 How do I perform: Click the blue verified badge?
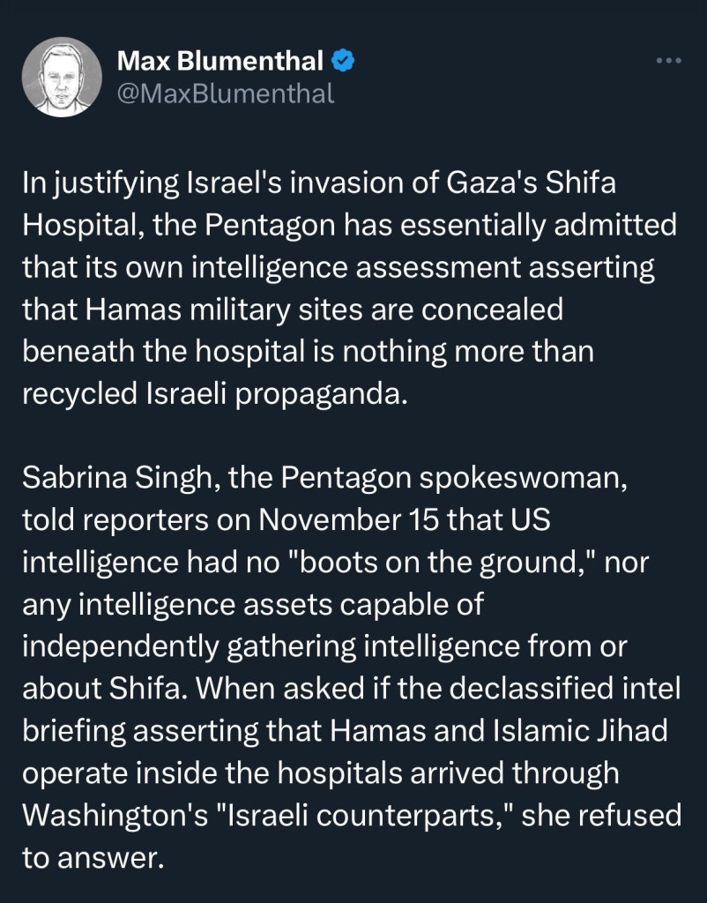click(344, 62)
